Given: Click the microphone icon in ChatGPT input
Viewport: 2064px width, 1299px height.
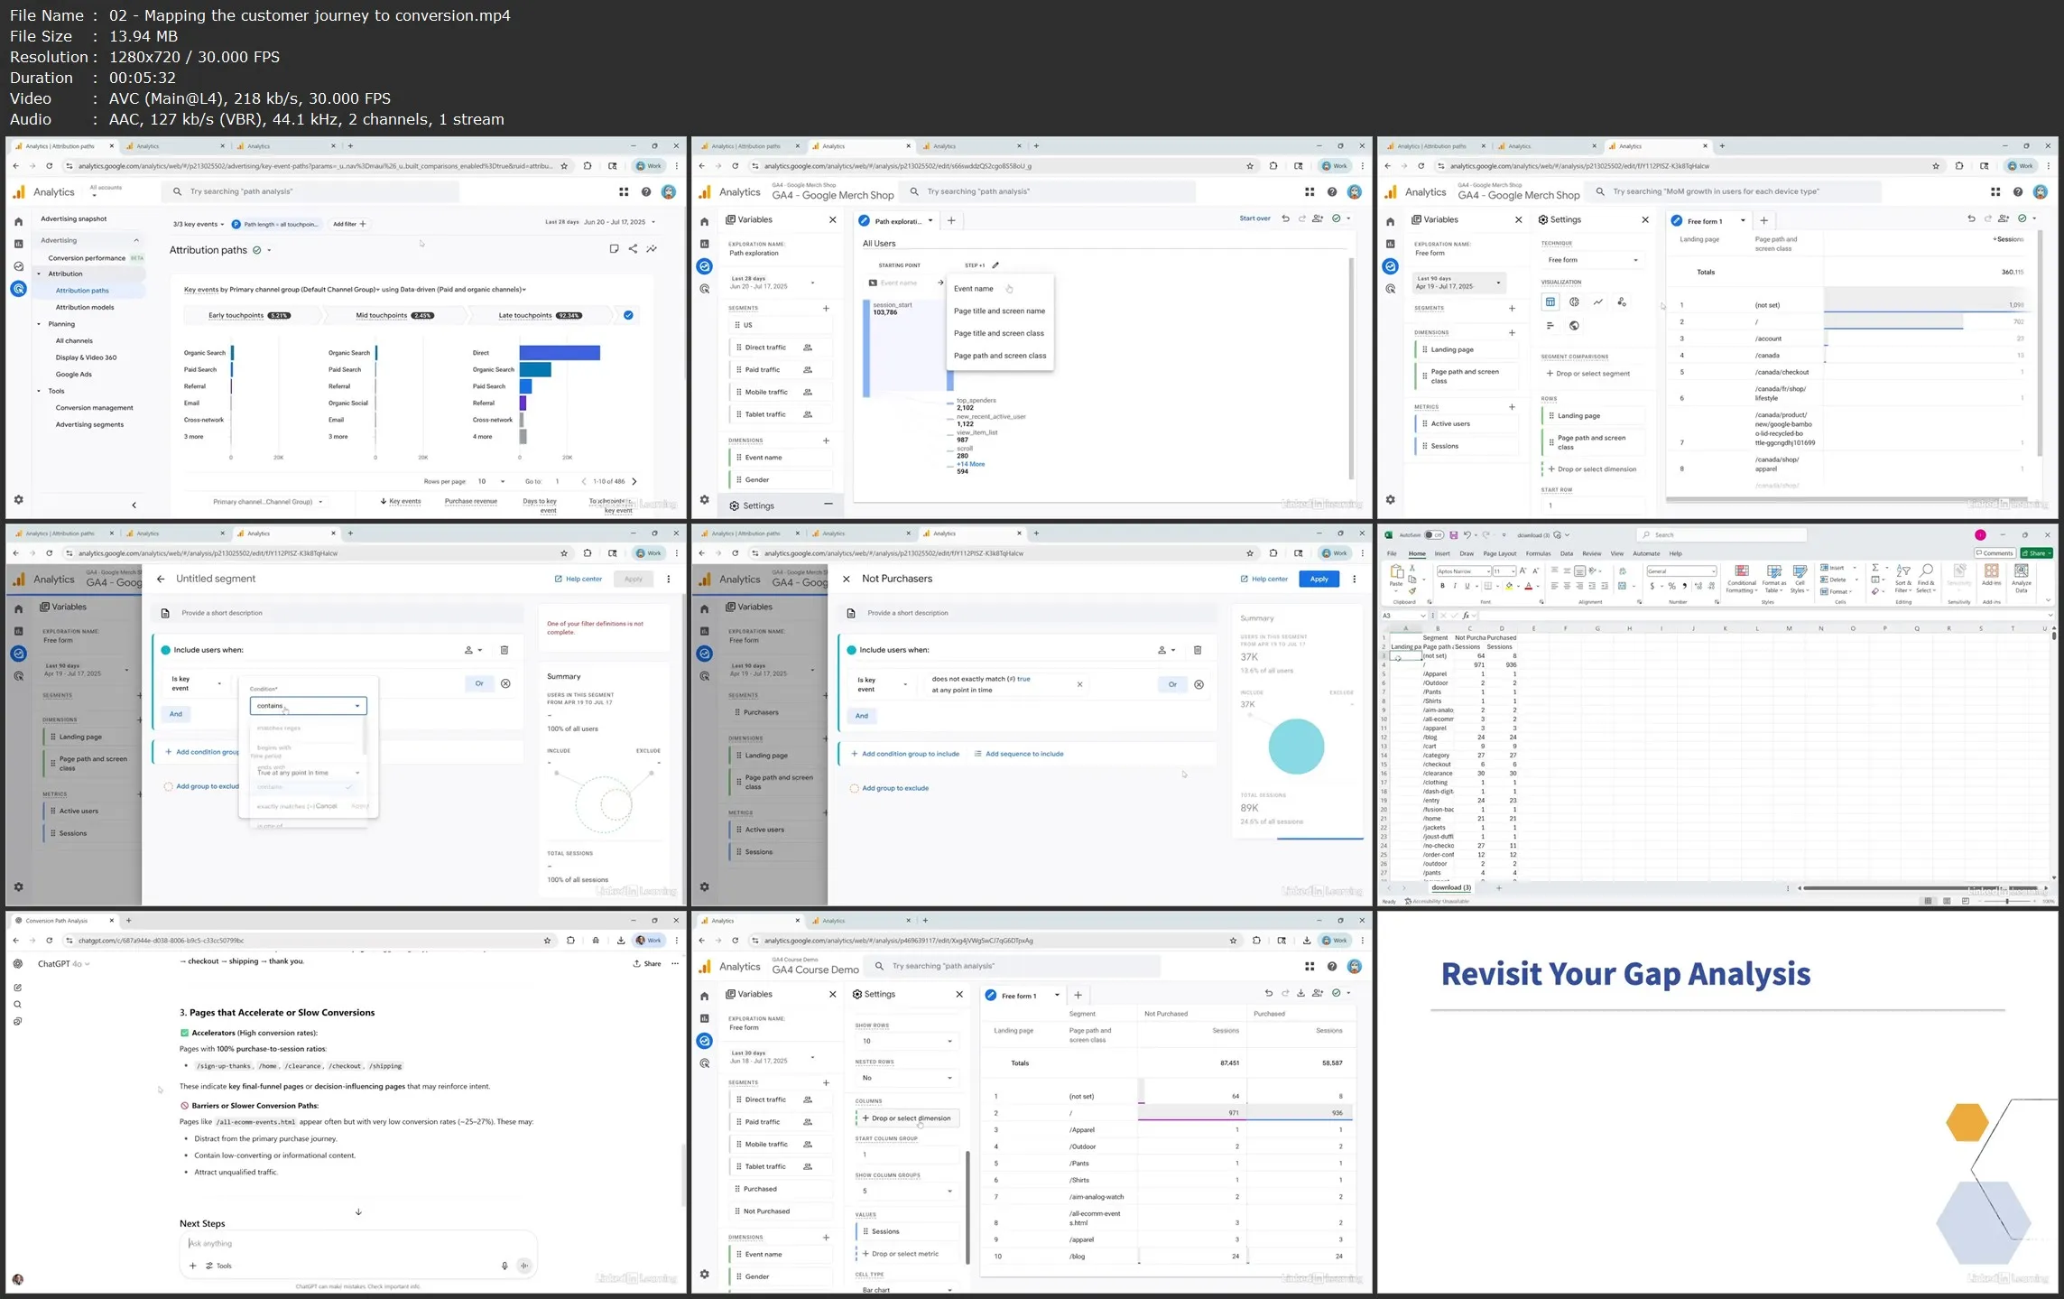Looking at the screenshot, I should (504, 1266).
